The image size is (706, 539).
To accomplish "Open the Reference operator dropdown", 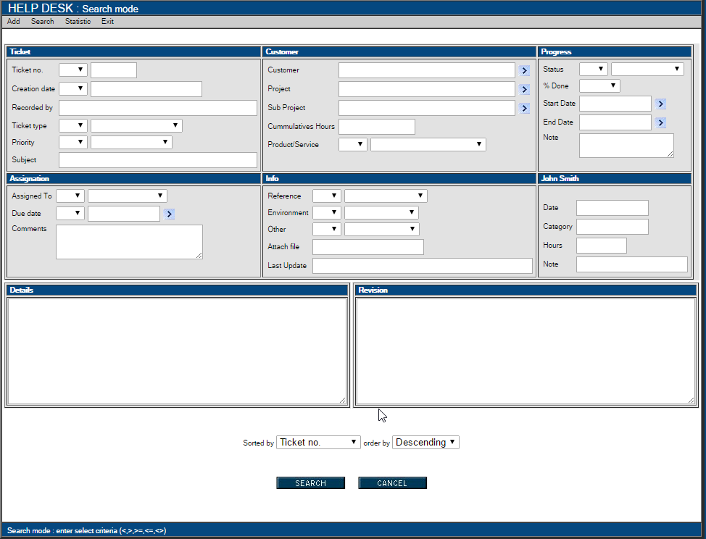I will tap(327, 196).
